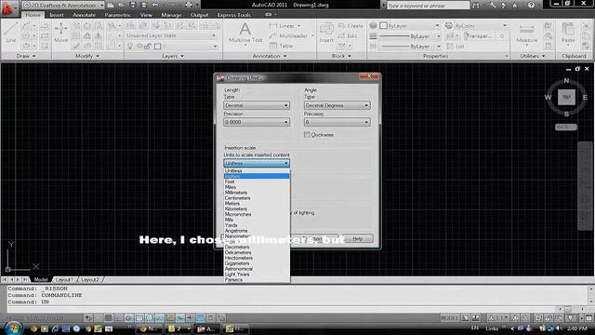Open Angle Type Decimal Degrees dropdown
This screenshot has height=335, width=595.
coord(337,105)
